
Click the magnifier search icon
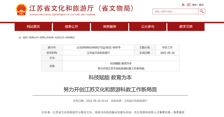202,11
